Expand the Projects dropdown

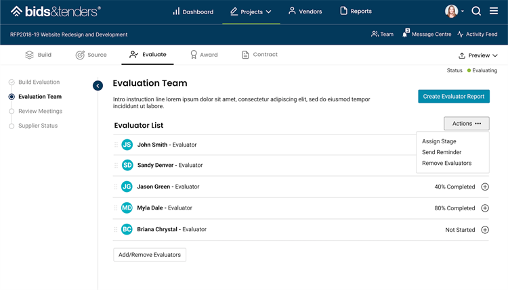pos(251,11)
